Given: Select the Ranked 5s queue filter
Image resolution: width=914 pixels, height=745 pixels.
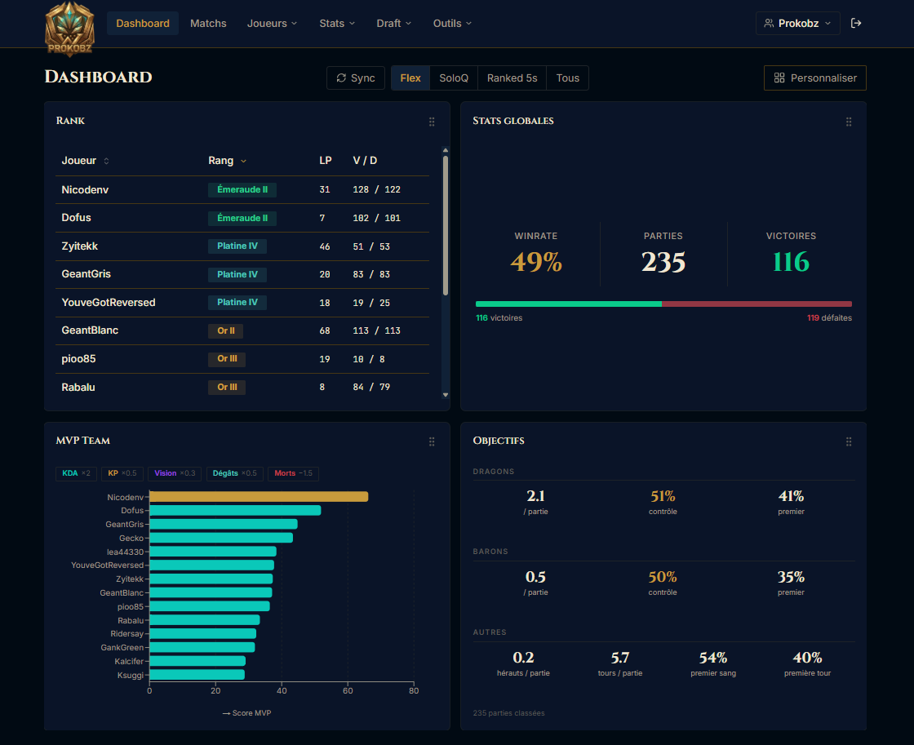Looking at the screenshot, I should pos(512,78).
